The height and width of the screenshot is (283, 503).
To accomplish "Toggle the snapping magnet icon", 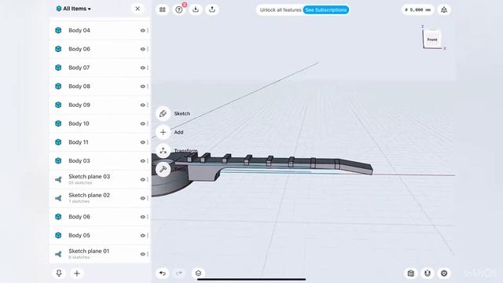I will point(428,274).
